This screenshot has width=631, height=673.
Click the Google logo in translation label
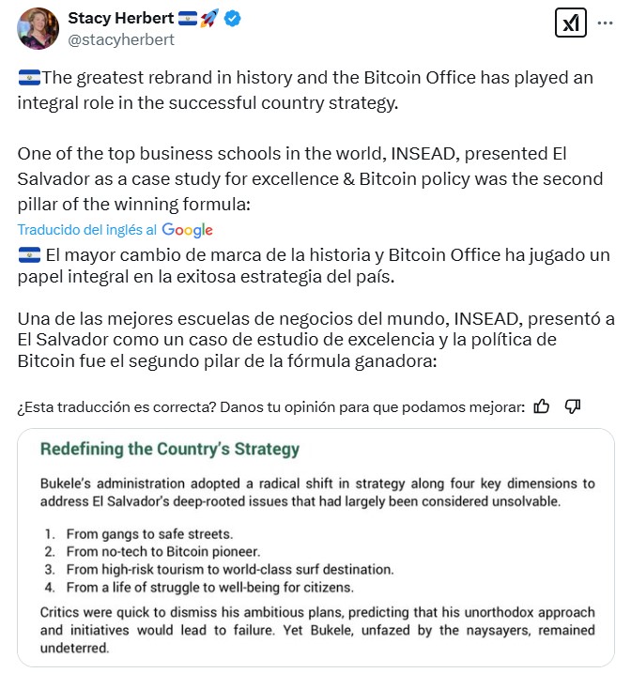pyautogui.click(x=187, y=230)
